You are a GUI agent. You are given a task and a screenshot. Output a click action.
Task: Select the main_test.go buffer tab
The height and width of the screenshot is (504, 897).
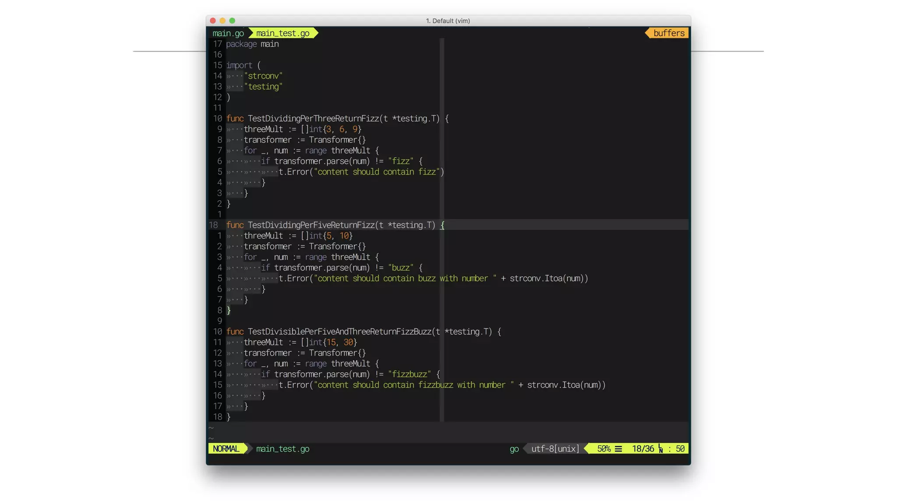click(x=283, y=33)
